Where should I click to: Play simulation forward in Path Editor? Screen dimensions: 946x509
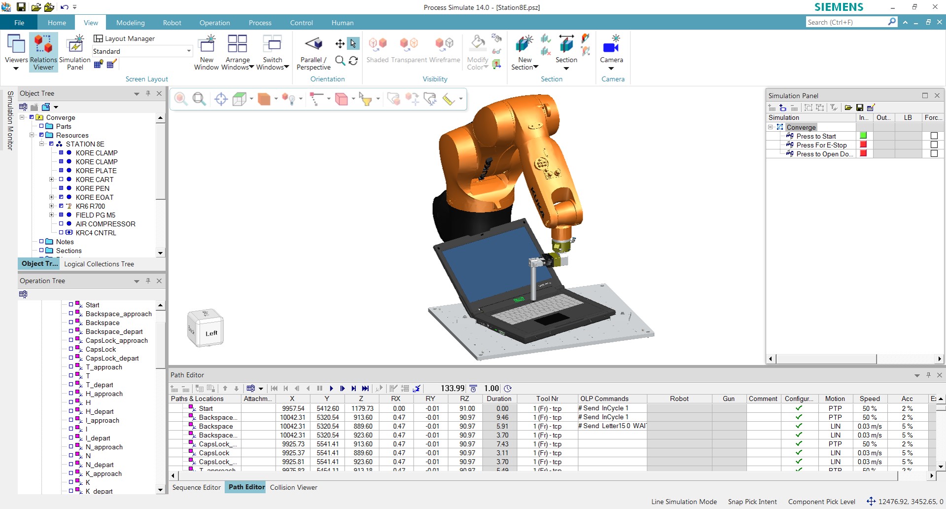pos(331,389)
